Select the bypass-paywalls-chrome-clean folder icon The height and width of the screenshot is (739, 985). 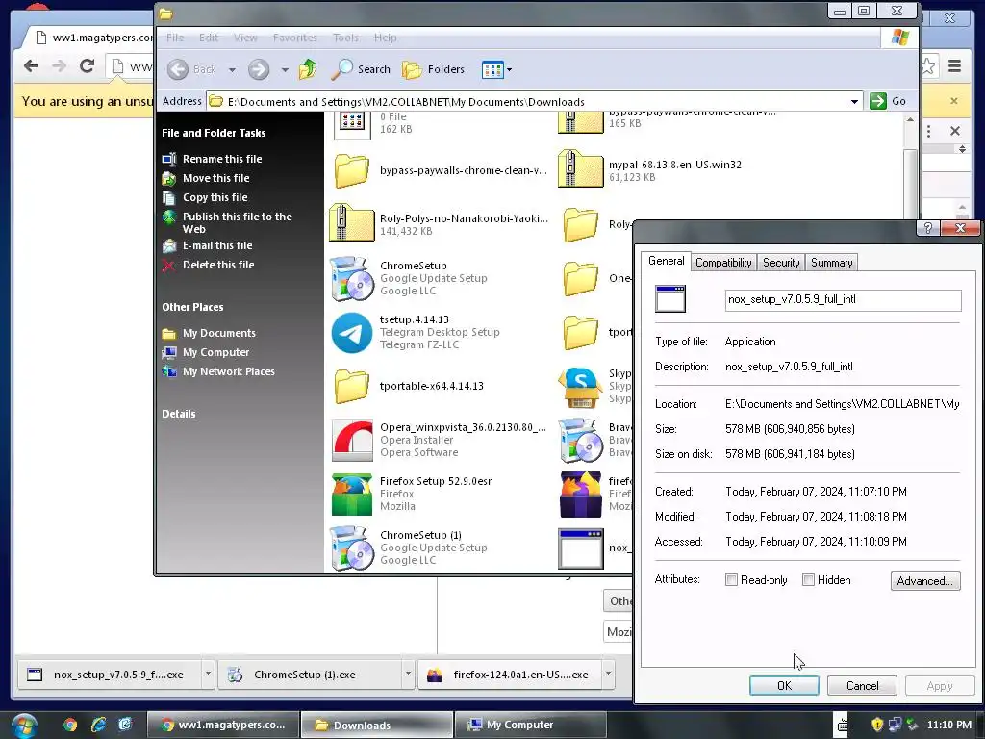coord(352,170)
